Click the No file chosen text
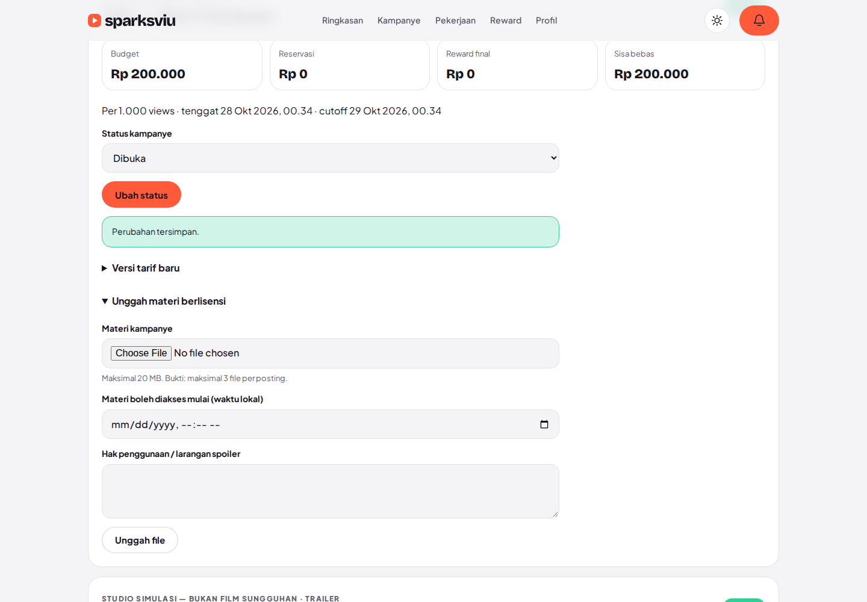Image resolution: width=867 pixels, height=602 pixels. 207,353
